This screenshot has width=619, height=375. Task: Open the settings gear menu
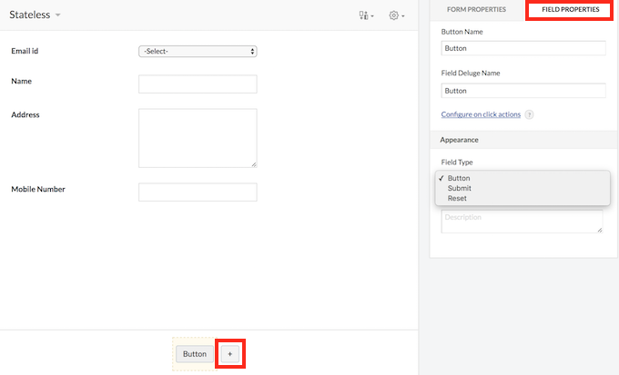click(x=396, y=15)
